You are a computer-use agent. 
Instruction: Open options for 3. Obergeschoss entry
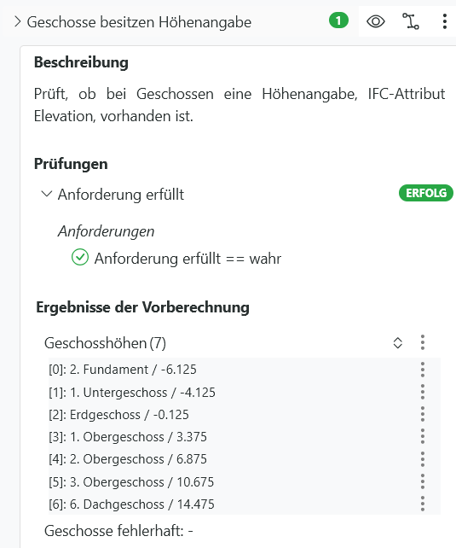click(x=423, y=481)
